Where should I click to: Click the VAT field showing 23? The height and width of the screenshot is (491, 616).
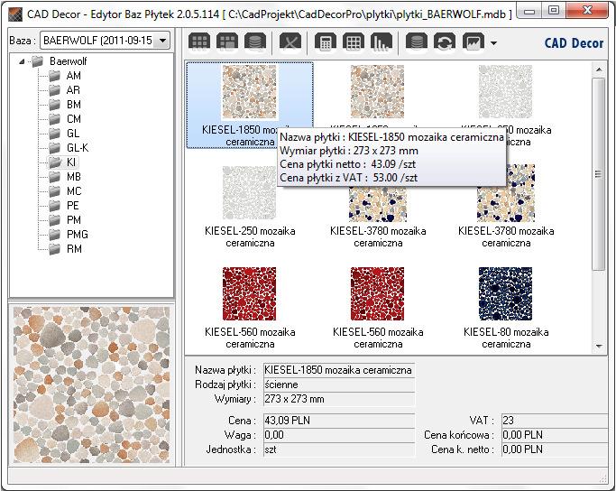pyautogui.click(x=555, y=421)
